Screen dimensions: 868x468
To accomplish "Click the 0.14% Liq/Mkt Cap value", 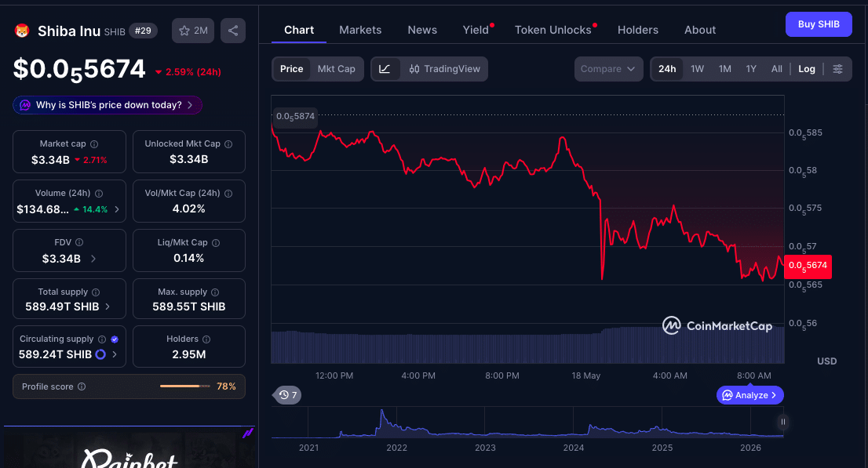I will pos(189,258).
